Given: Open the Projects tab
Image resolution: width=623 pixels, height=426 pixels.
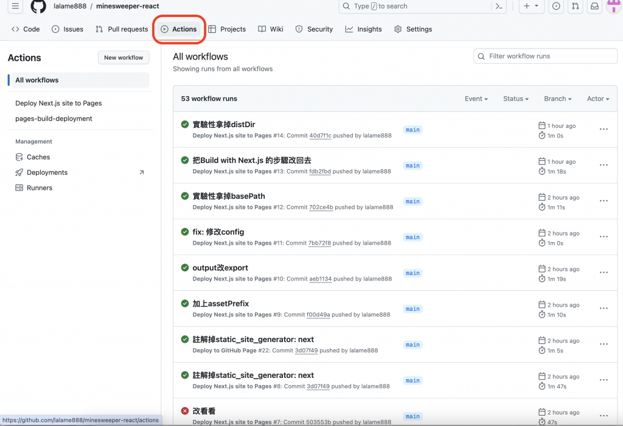Looking at the screenshot, I should tap(228, 29).
